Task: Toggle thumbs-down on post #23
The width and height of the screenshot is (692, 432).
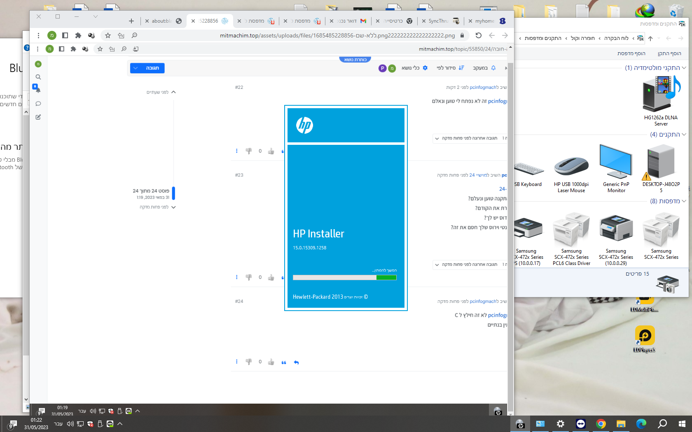Action: [x=249, y=277]
